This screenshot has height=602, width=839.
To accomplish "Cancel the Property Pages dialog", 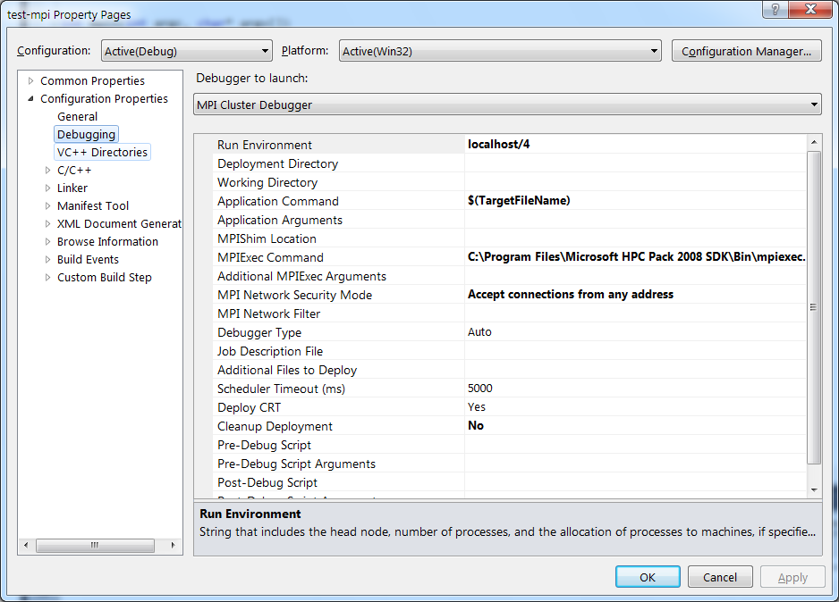I will (x=720, y=577).
